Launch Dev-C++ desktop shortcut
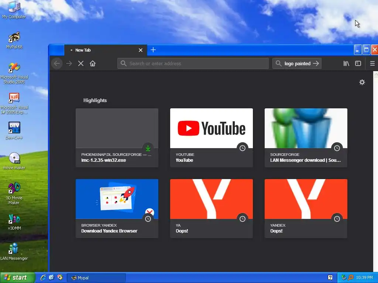378x283 pixels. pyautogui.click(x=14, y=130)
